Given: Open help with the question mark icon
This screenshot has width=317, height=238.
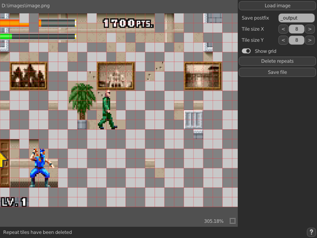Looking at the screenshot, I should click(x=311, y=232).
